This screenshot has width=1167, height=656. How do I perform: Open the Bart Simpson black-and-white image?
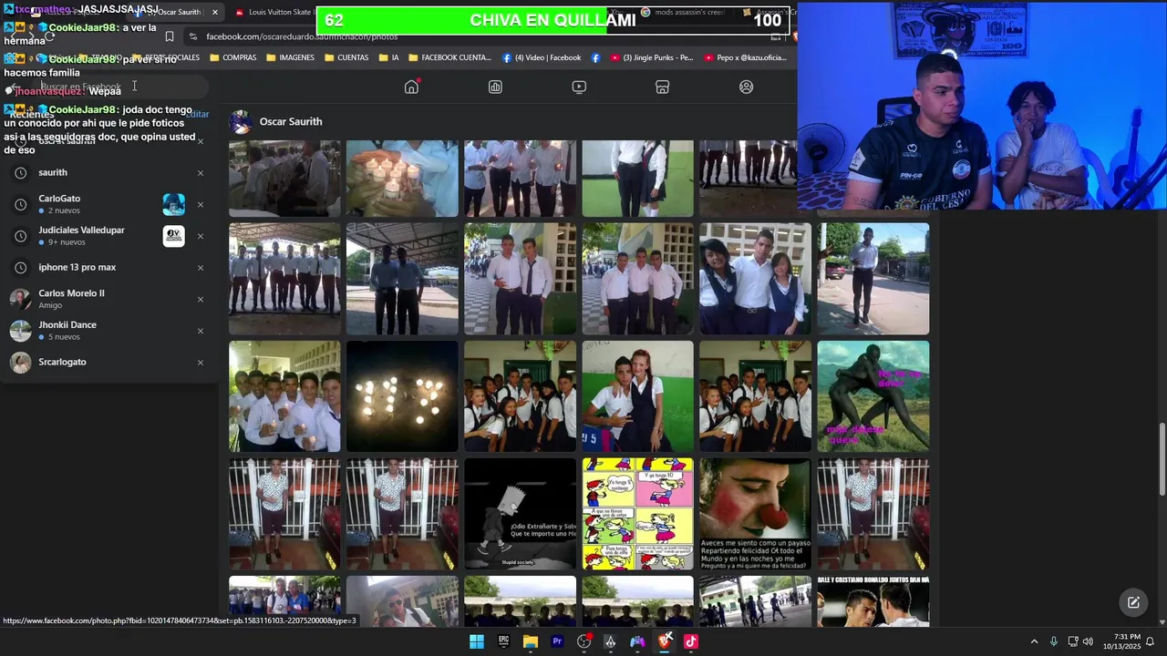coord(520,514)
